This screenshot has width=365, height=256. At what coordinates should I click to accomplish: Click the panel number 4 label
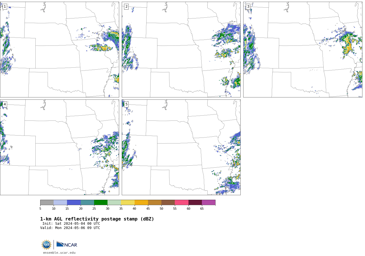coord(5,104)
